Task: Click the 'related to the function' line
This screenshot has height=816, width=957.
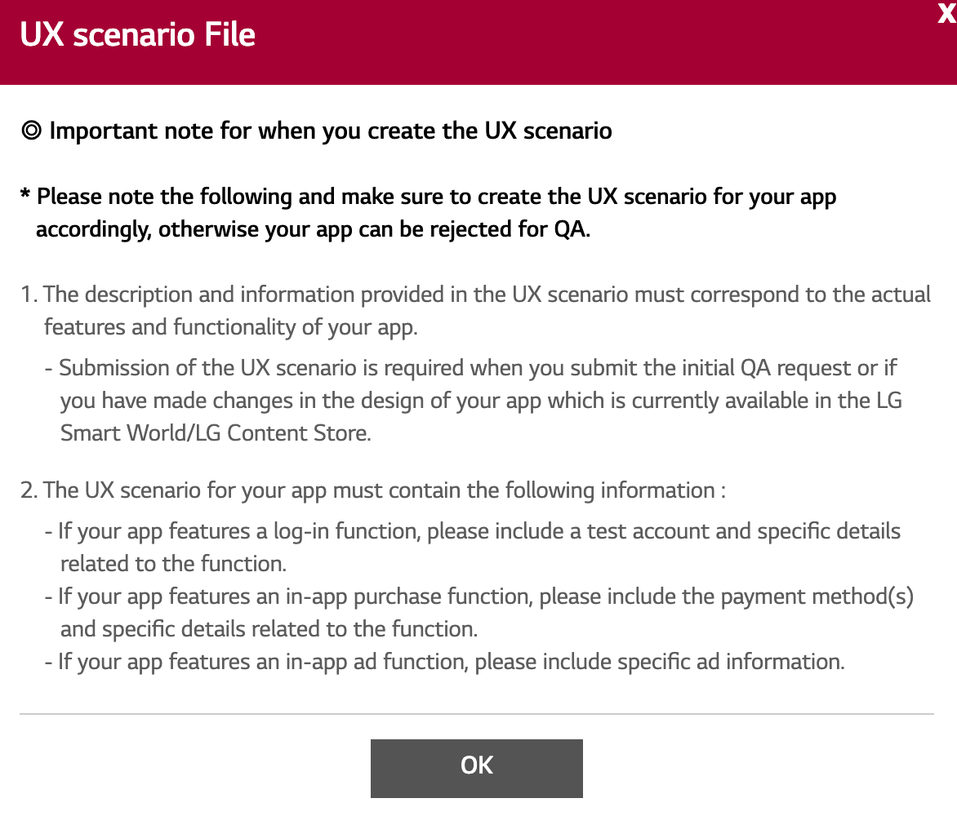Action: (x=173, y=564)
